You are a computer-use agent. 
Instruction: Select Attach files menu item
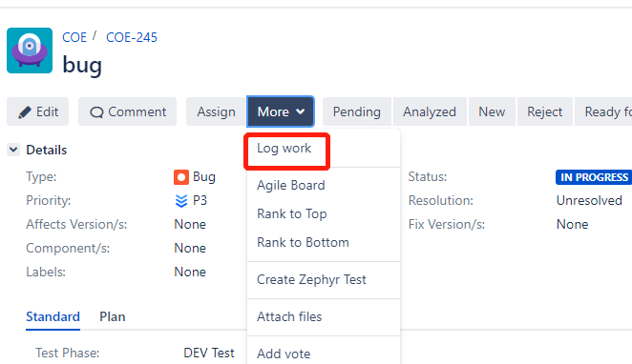pos(289,317)
